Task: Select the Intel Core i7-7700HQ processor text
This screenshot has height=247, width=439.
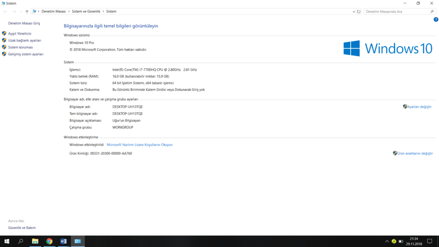Action: click(x=155, y=70)
